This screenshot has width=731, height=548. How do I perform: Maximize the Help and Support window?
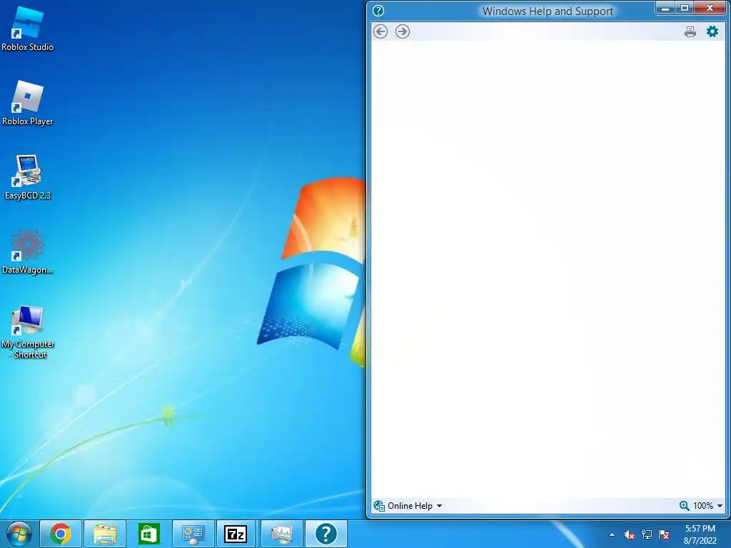click(684, 9)
